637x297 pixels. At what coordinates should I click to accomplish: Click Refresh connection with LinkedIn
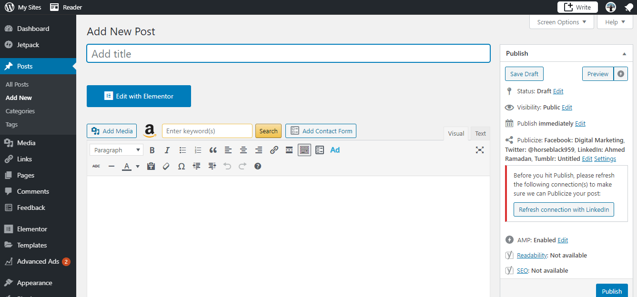click(x=564, y=210)
